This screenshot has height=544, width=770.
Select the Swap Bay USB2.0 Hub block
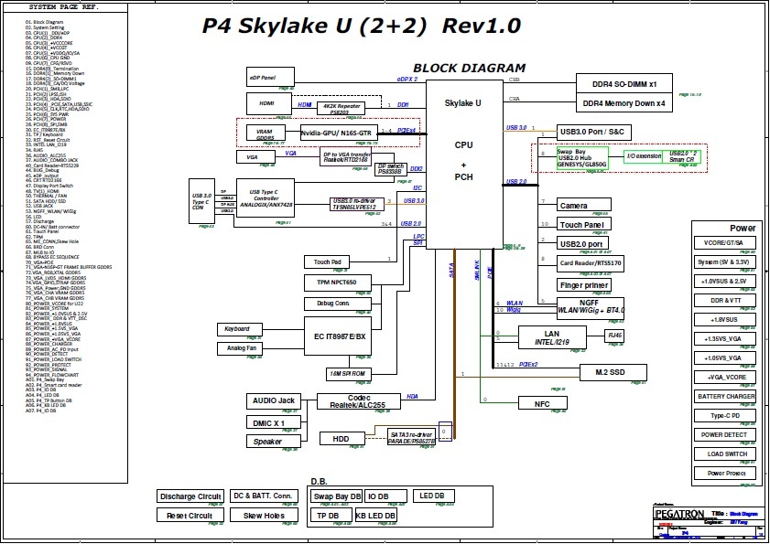coord(582,158)
